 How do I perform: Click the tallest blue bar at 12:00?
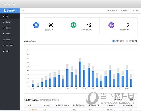[80, 74]
